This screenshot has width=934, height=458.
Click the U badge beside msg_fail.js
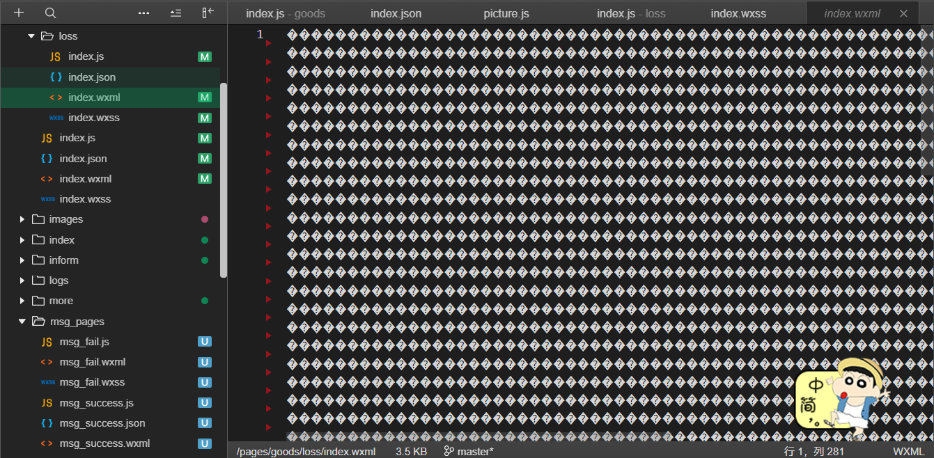tap(205, 342)
